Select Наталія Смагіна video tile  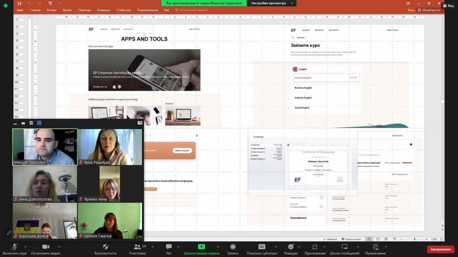(110, 221)
